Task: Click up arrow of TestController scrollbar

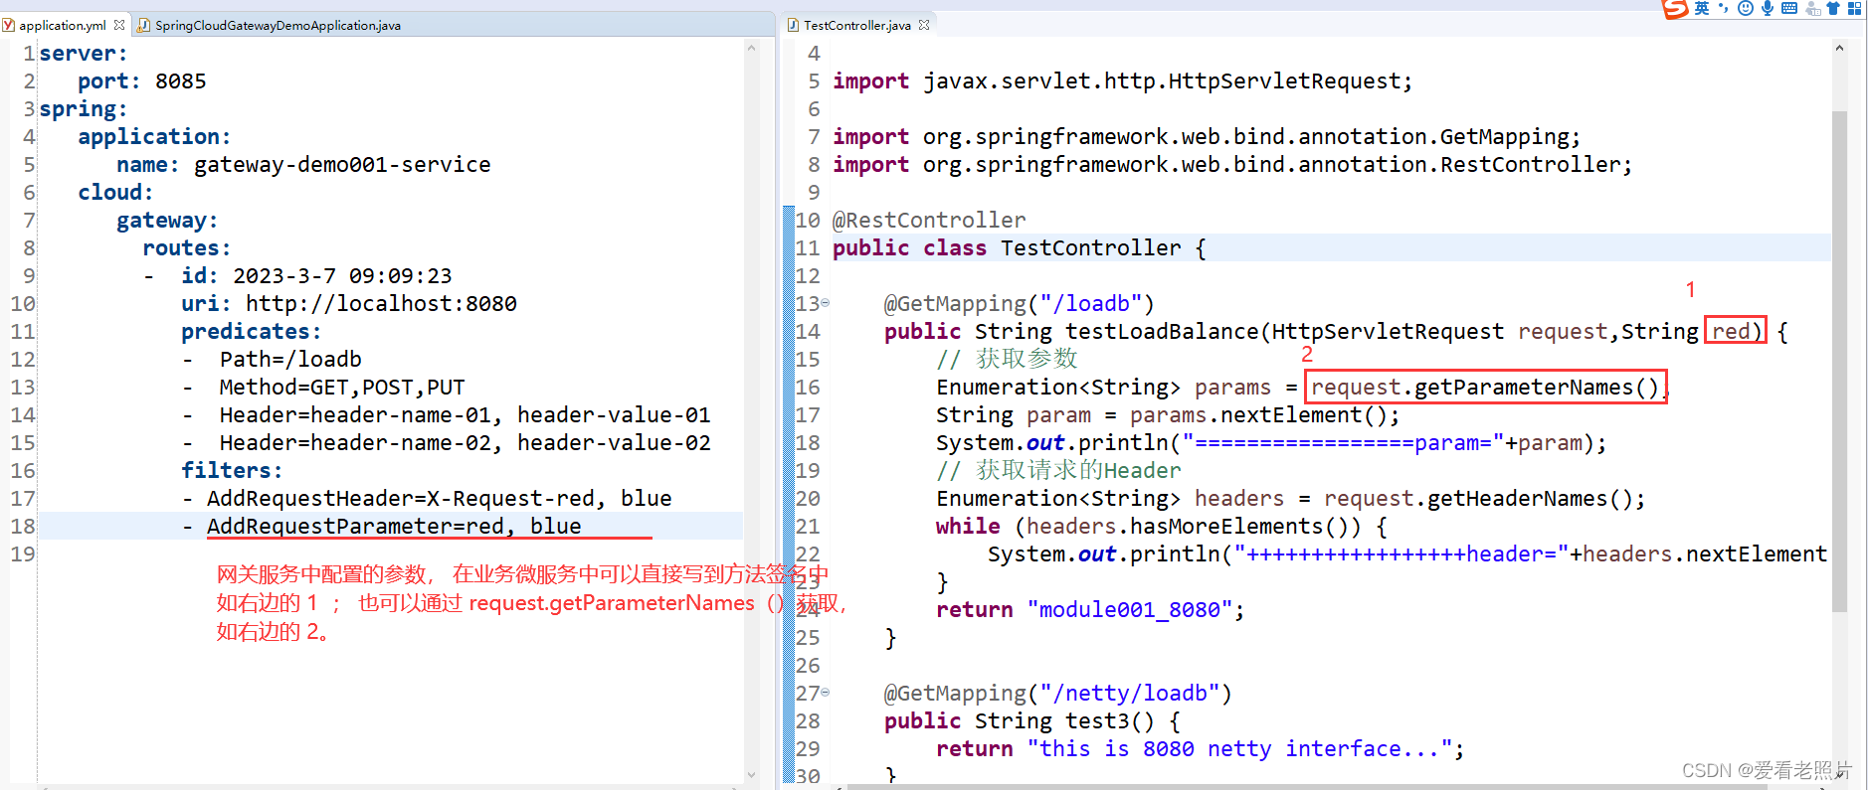Action: [x=1839, y=47]
